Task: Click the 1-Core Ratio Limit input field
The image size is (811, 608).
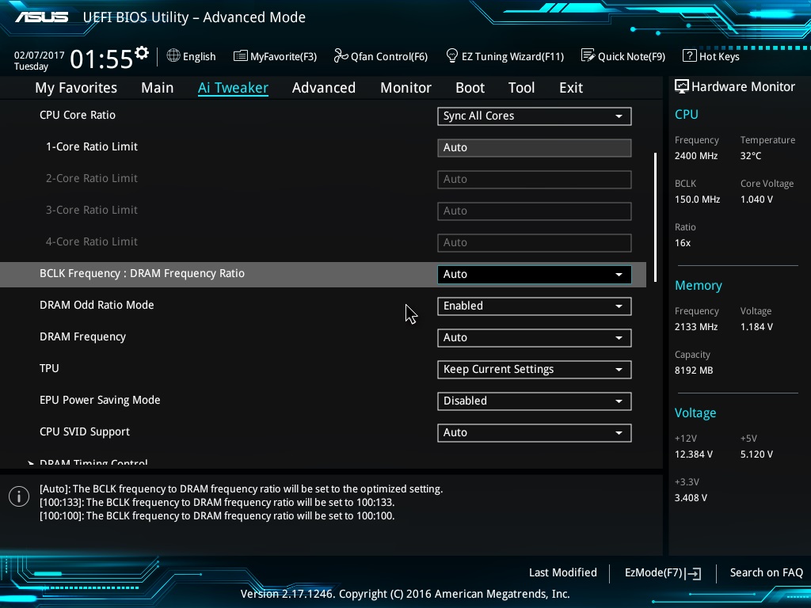Action: 535,147
